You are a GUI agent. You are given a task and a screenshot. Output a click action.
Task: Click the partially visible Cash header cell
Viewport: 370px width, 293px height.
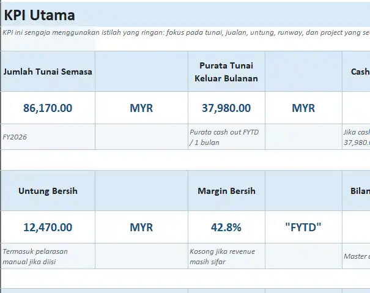click(356, 72)
